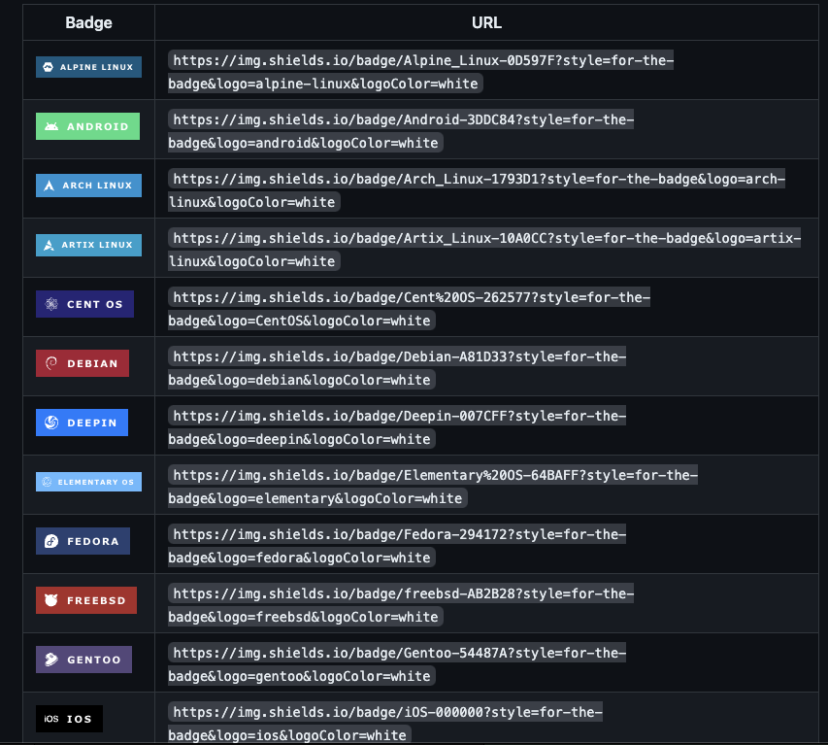This screenshot has height=745, width=828.
Task: Click the Arch Linux badge URL
Action: (x=477, y=190)
